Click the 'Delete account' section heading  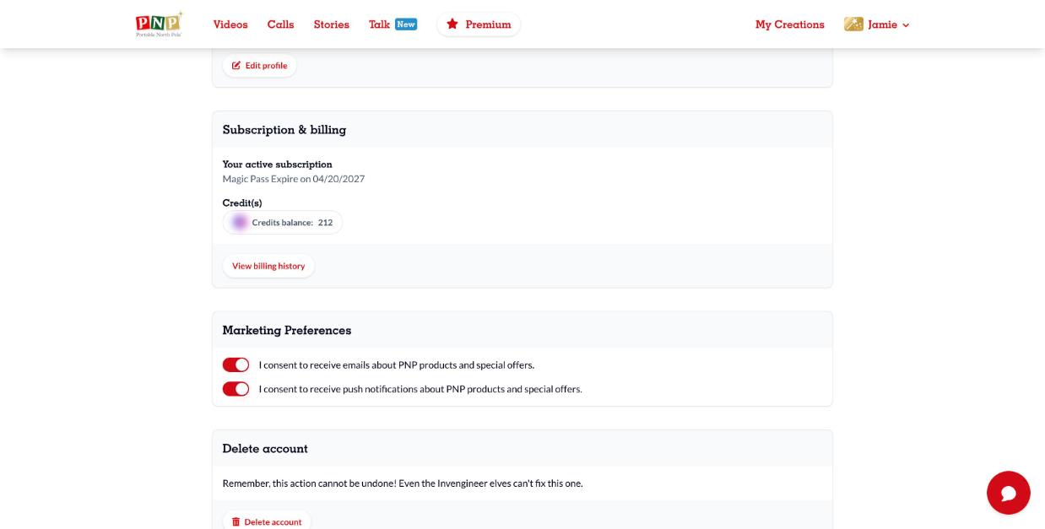265,449
